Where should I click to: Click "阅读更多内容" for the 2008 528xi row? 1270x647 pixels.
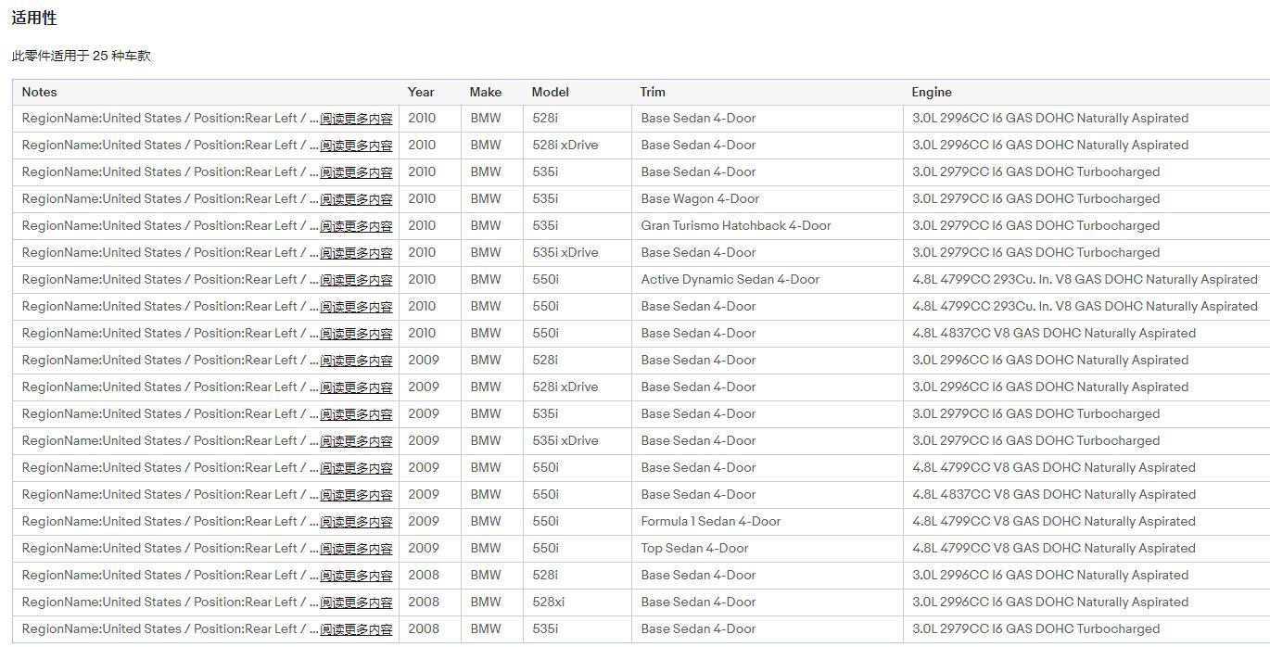coord(356,603)
